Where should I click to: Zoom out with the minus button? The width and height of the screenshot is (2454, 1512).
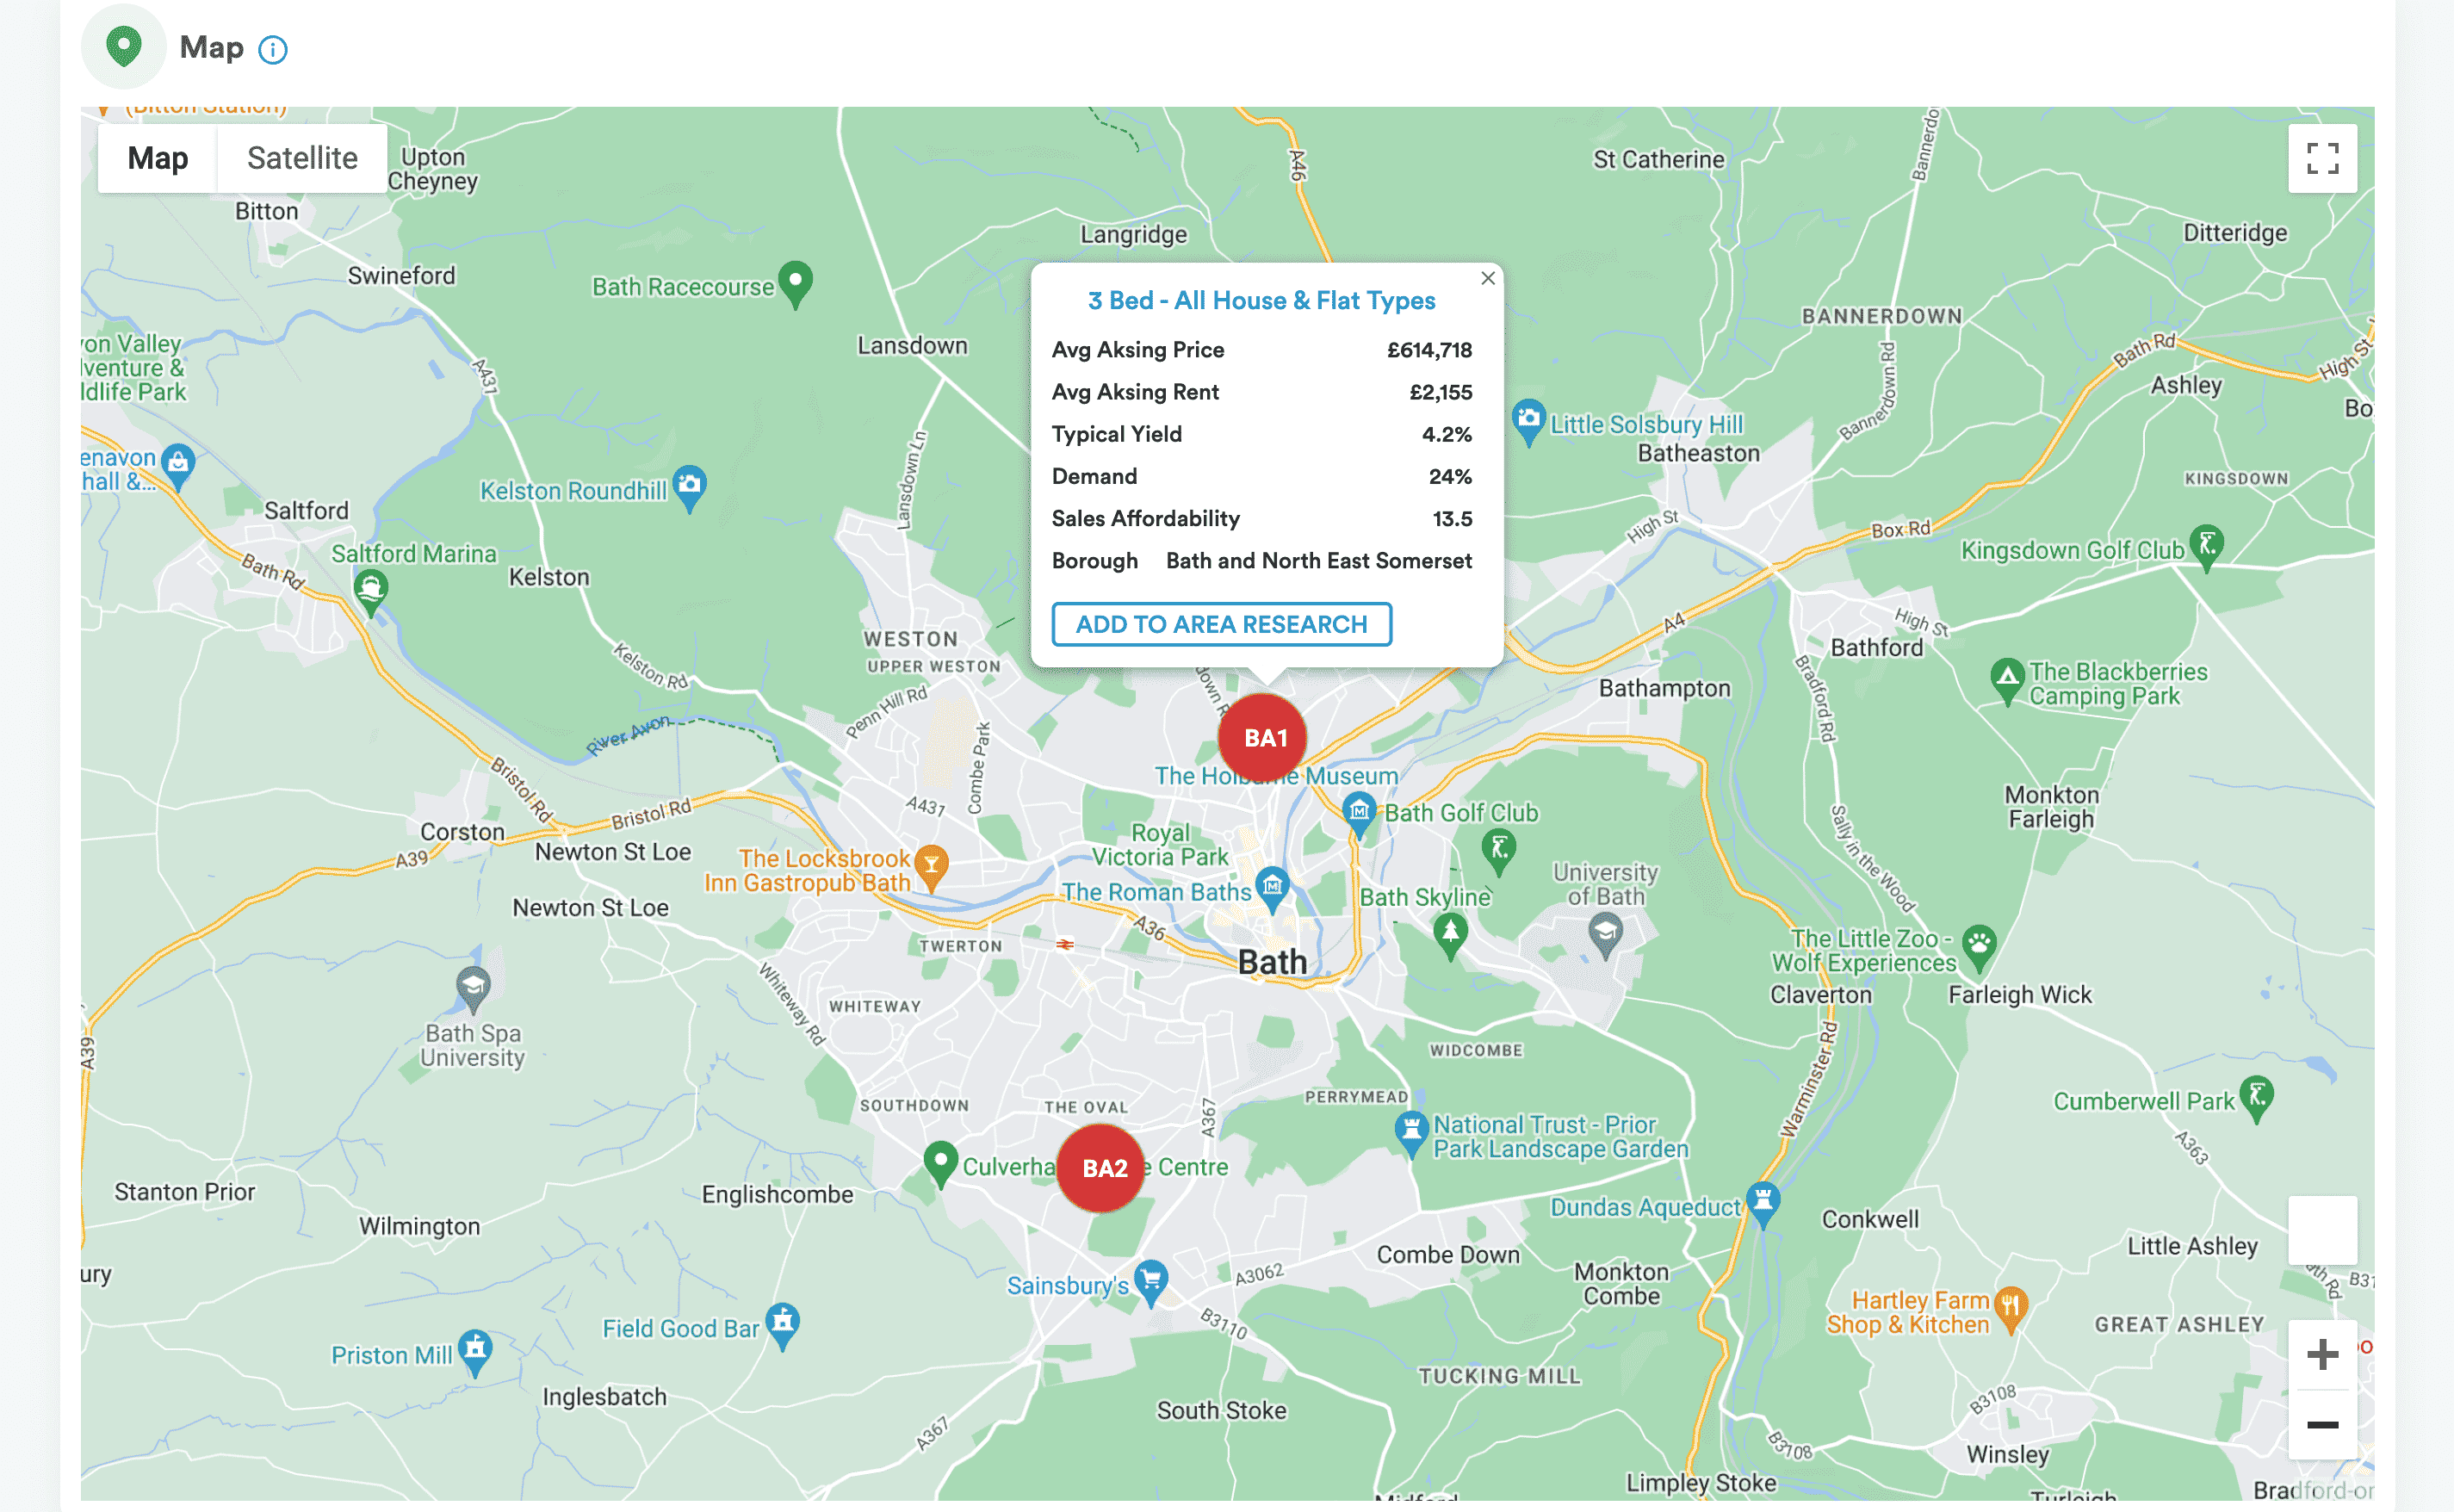click(x=2321, y=1424)
